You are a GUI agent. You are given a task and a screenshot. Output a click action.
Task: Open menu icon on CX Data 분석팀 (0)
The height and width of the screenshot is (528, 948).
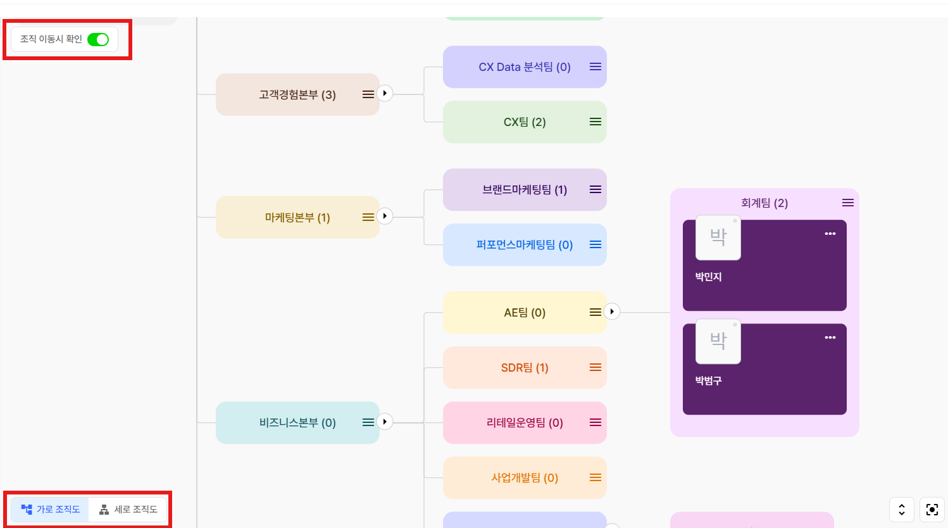[x=596, y=66]
